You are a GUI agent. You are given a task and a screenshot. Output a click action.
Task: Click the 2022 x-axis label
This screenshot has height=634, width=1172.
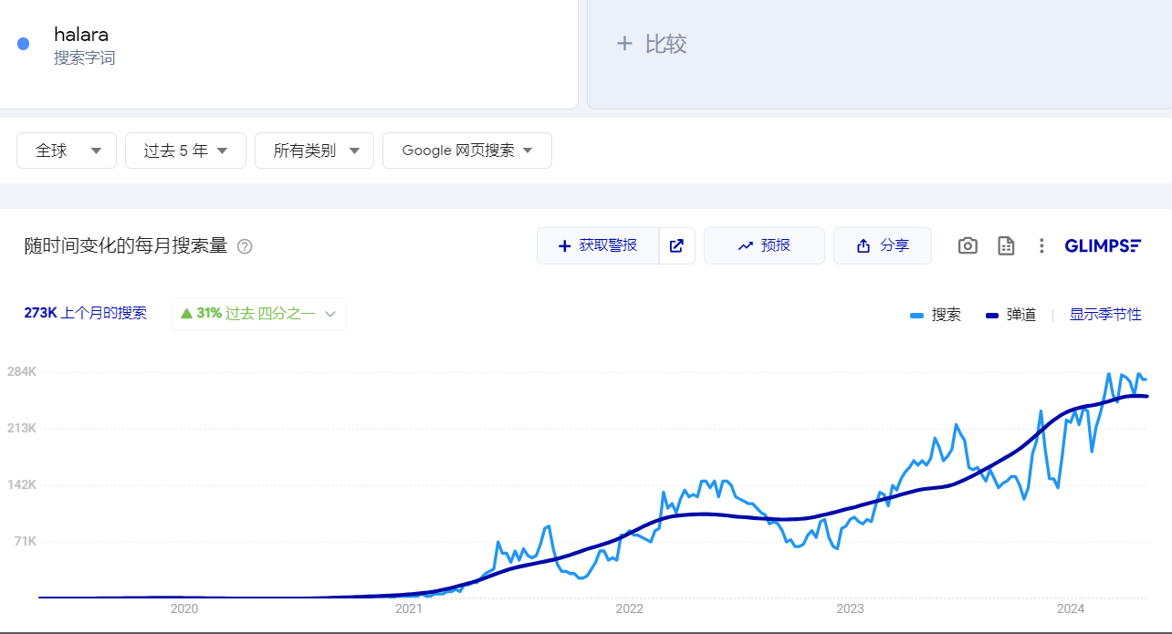(629, 608)
